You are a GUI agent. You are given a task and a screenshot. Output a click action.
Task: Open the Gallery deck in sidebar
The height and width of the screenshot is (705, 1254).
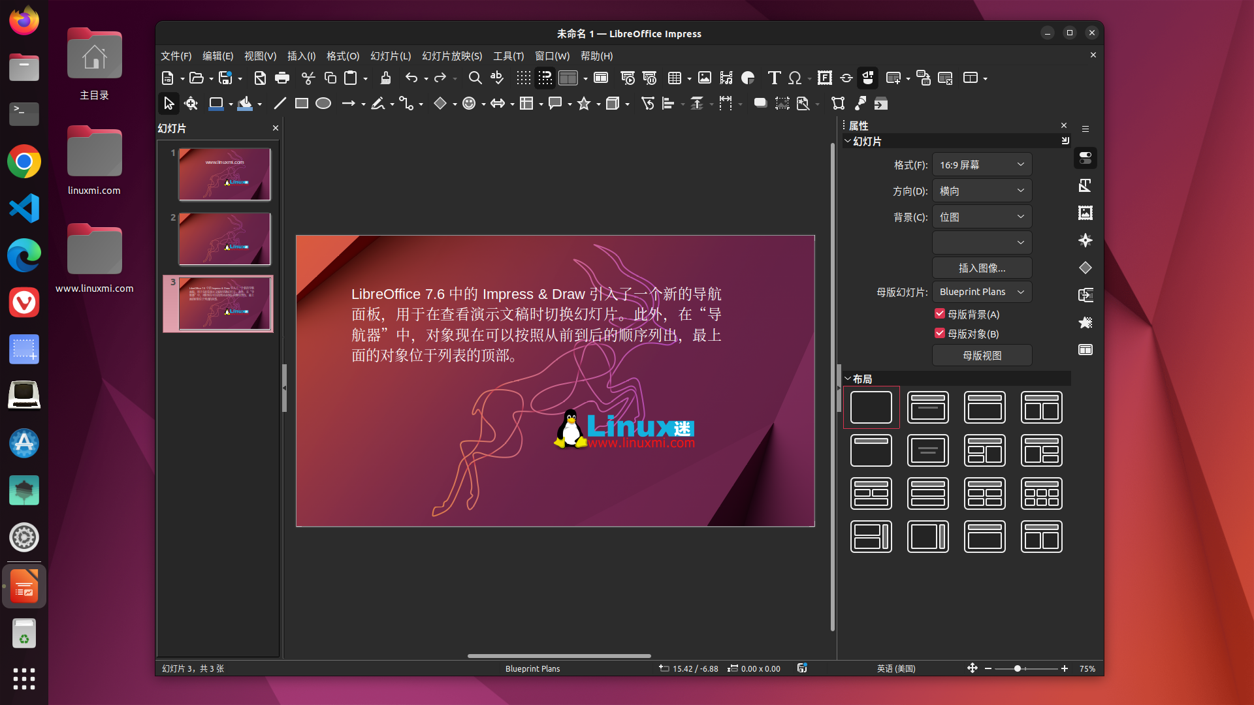1085,213
